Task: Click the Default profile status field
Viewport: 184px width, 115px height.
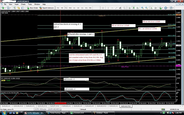Action: coord(83,109)
